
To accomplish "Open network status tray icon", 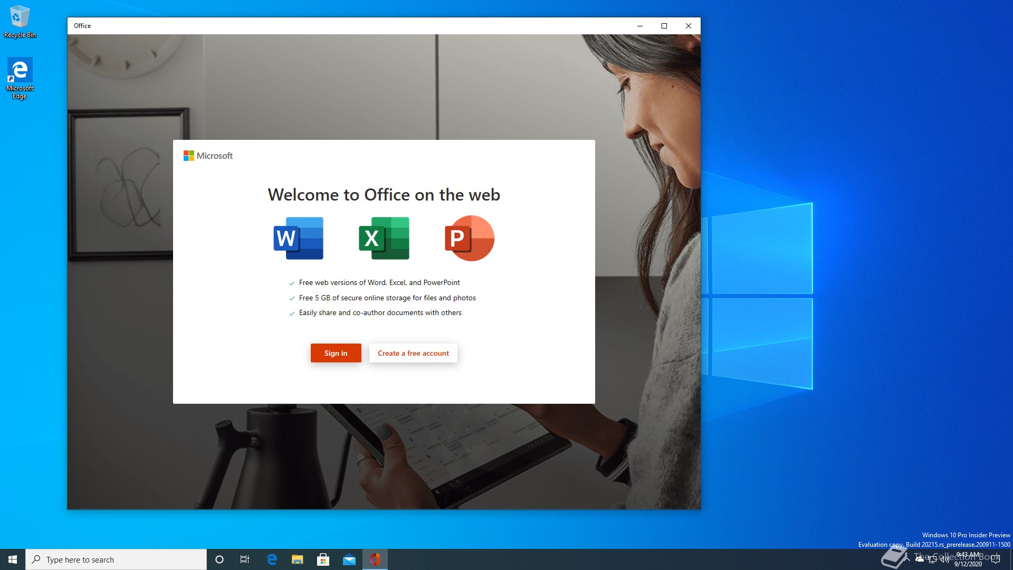I will click(x=932, y=559).
